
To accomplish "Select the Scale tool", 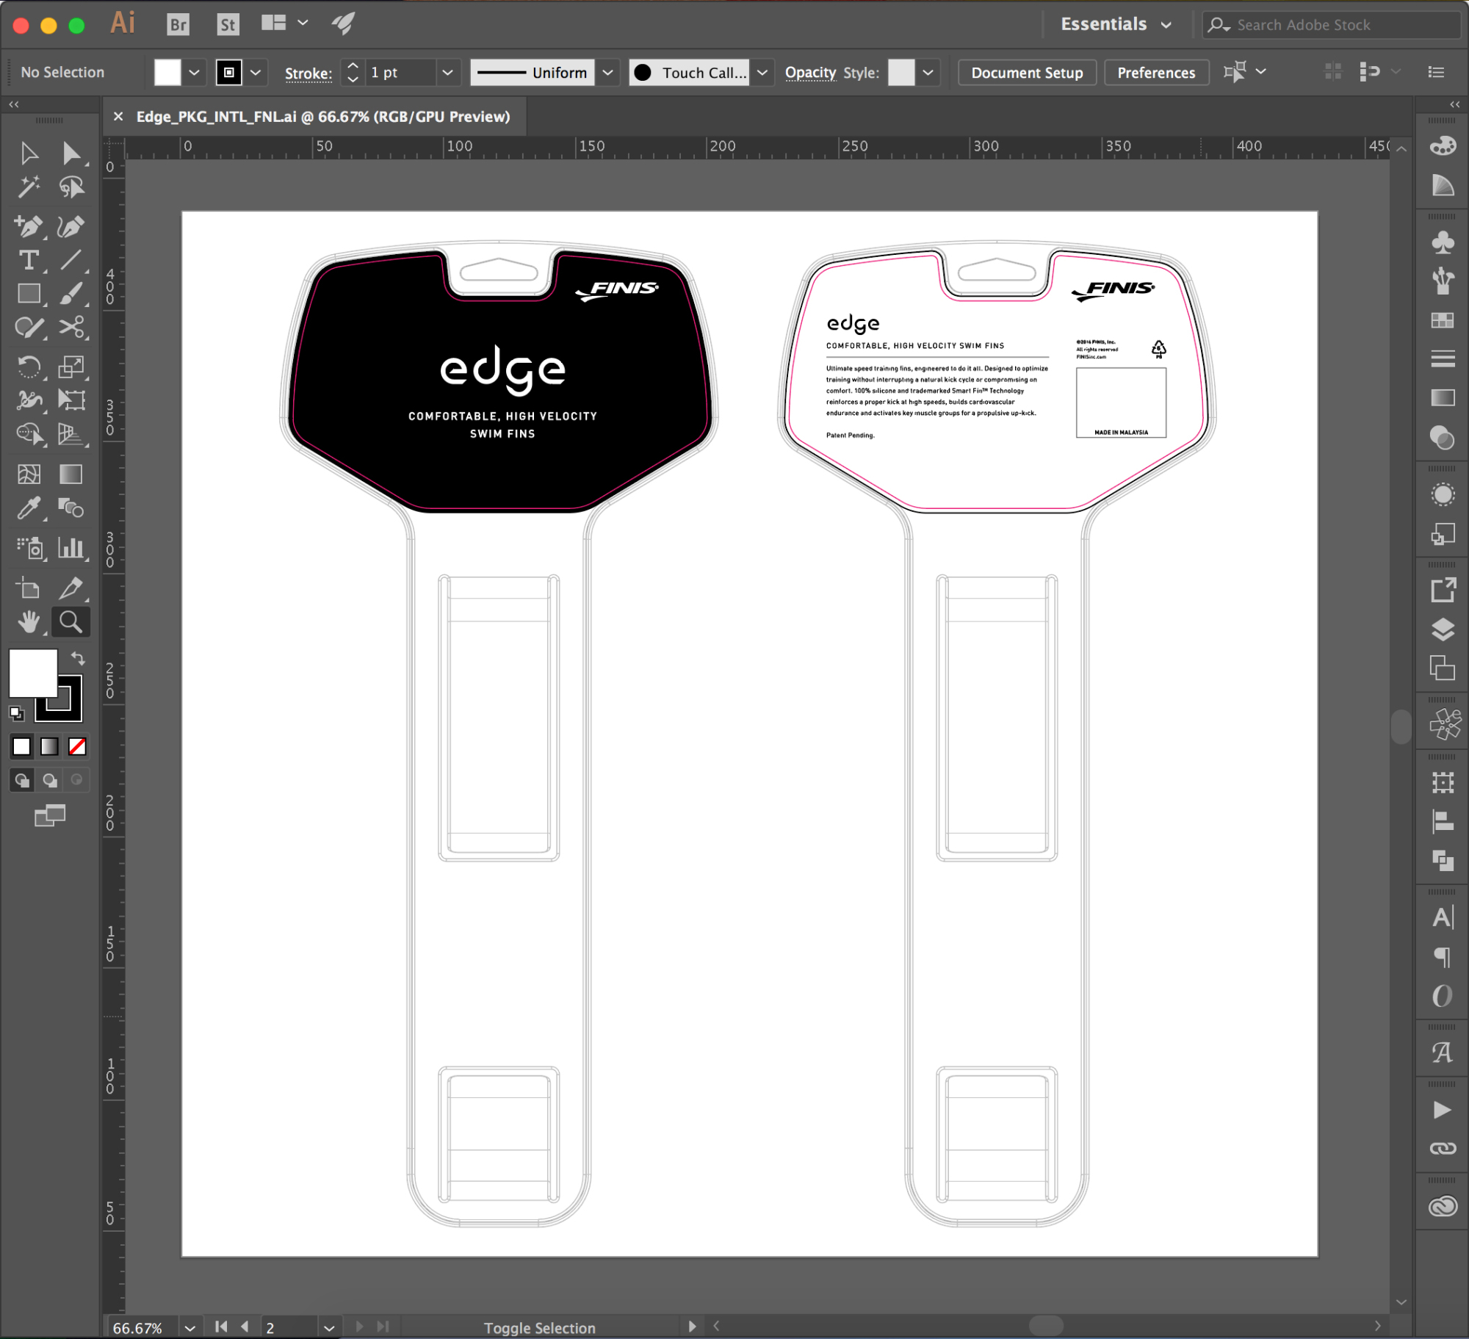I will (71, 366).
